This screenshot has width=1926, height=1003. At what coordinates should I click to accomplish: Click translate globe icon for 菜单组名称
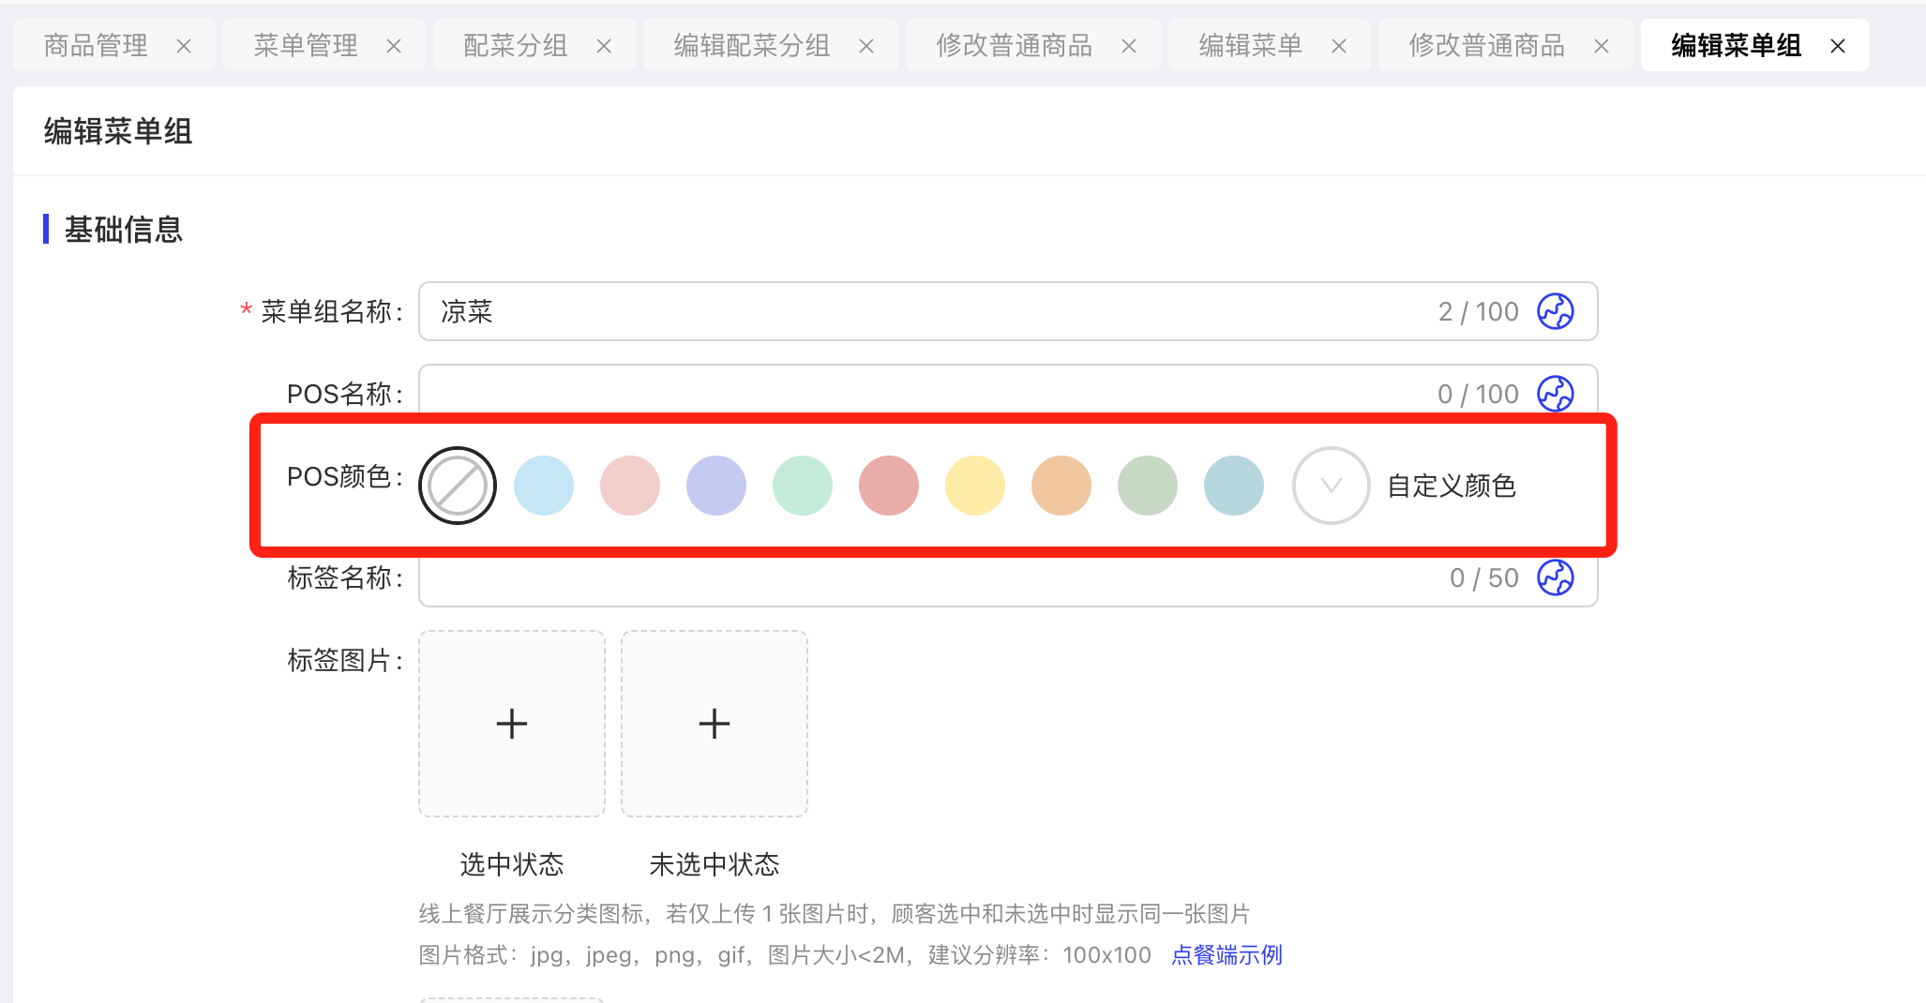1555,311
